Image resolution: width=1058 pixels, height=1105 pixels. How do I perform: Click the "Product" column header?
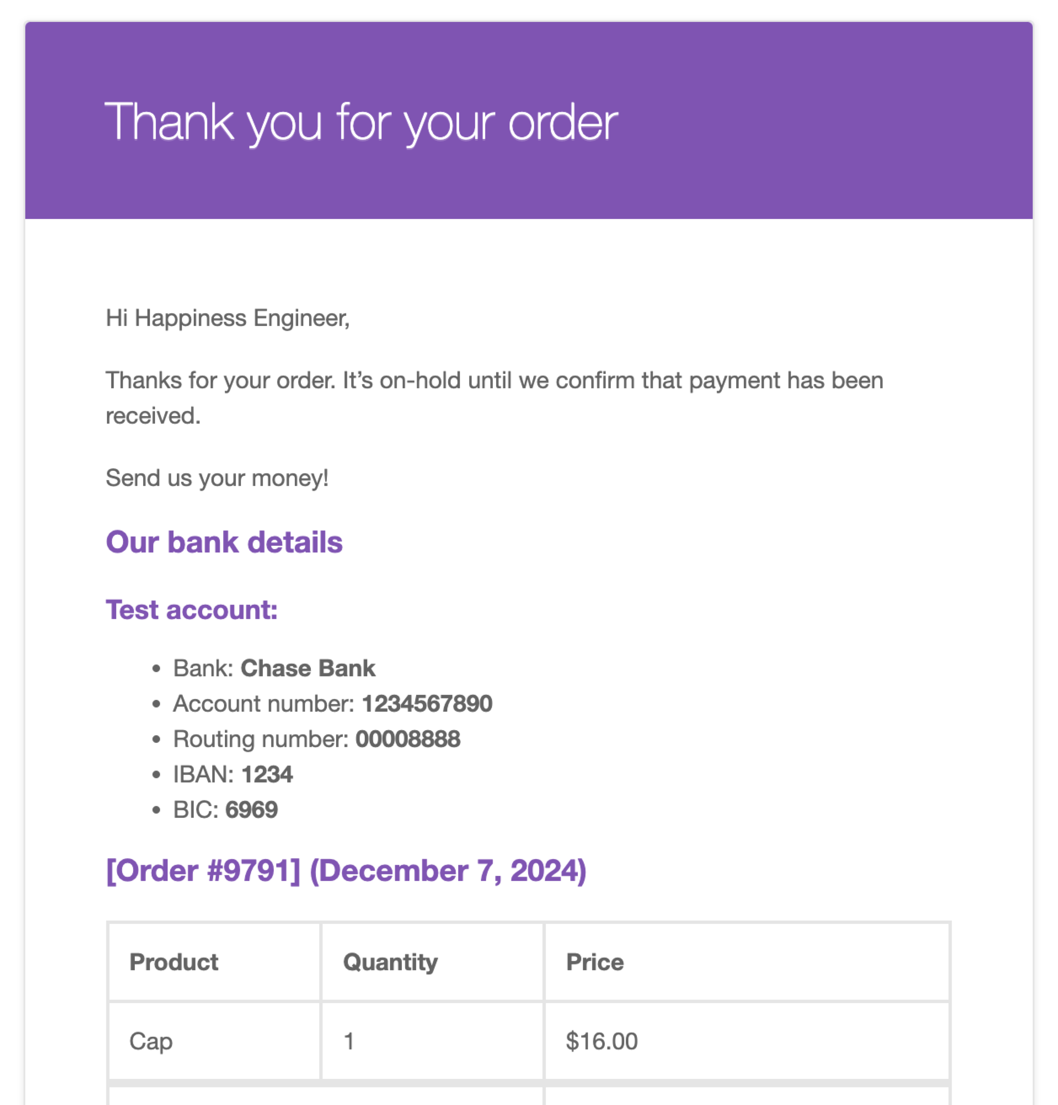coord(174,962)
